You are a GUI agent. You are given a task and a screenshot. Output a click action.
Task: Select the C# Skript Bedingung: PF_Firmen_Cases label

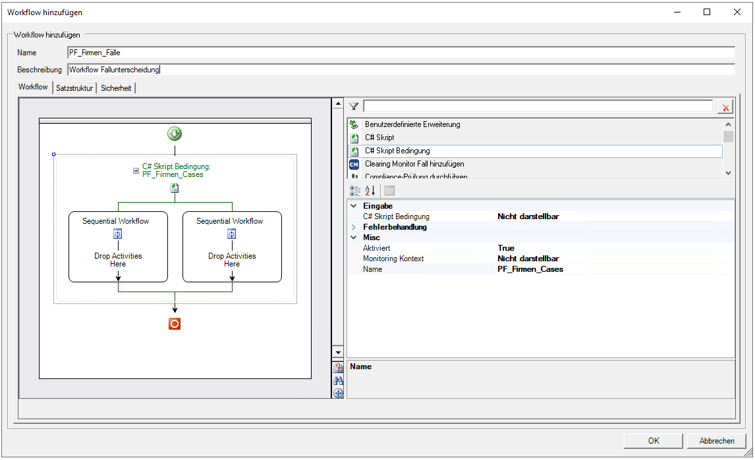click(x=176, y=170)
